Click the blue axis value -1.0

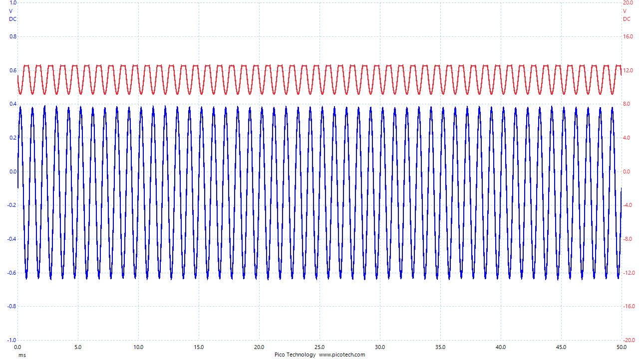(12, 340)
